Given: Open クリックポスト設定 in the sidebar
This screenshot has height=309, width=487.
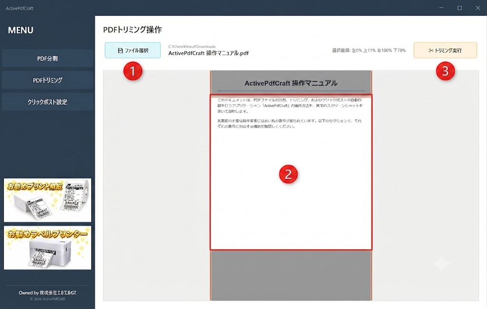Looking at the screenshot, I should (x=48, y=102).
